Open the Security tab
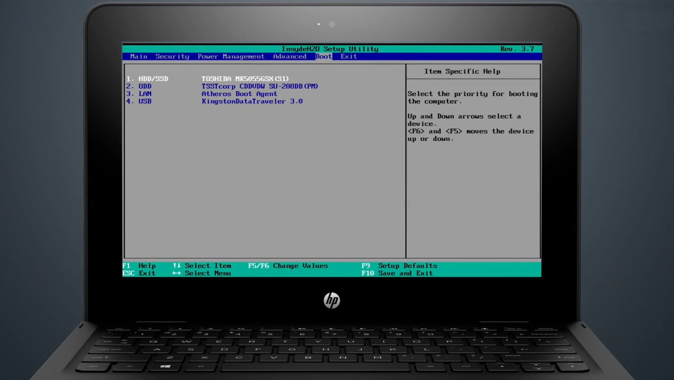The image size is (674, 380). pyautogui.click(x=172, y=56)
